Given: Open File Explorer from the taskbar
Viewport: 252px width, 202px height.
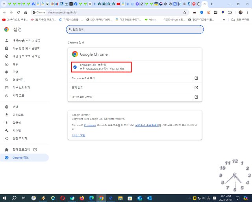Looking at the screenshot, I should (120, 198).
